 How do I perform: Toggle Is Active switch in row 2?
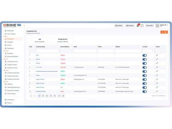tap(144, 60)
